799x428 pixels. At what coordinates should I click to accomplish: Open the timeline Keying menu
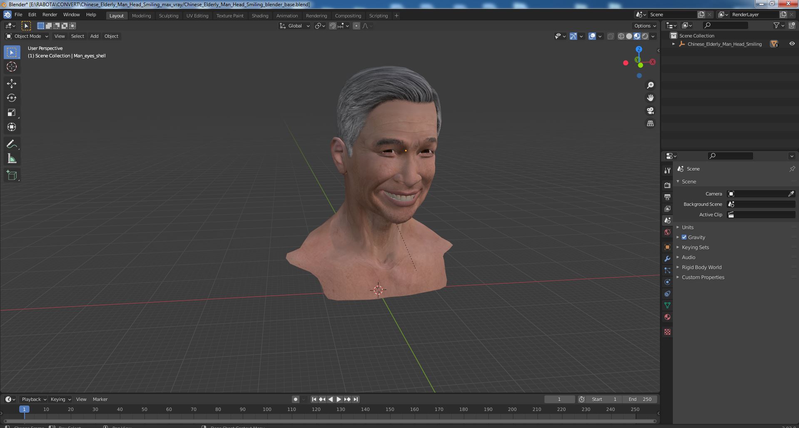60,399
